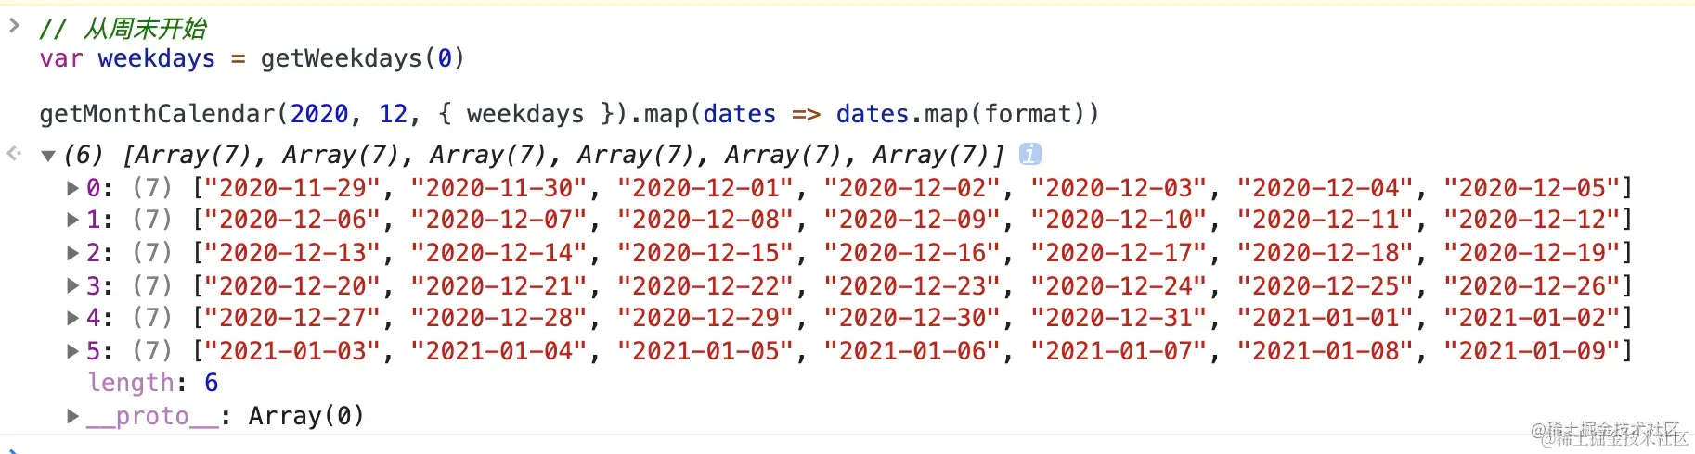Viewport: 1695px width, 454px height.
Task: Click the date string "2020-12-18"
Action: tap(1326, 252)
